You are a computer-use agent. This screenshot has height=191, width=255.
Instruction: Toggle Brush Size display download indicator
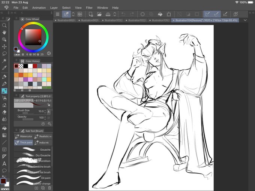tap(49, 111)
